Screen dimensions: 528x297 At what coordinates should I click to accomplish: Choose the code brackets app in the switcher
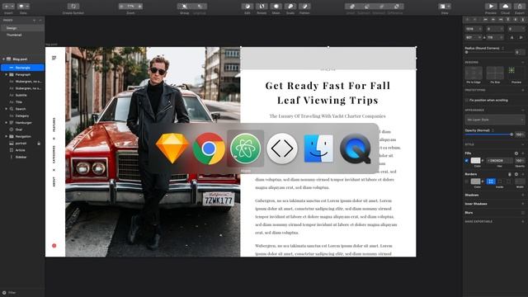(282, 148)
